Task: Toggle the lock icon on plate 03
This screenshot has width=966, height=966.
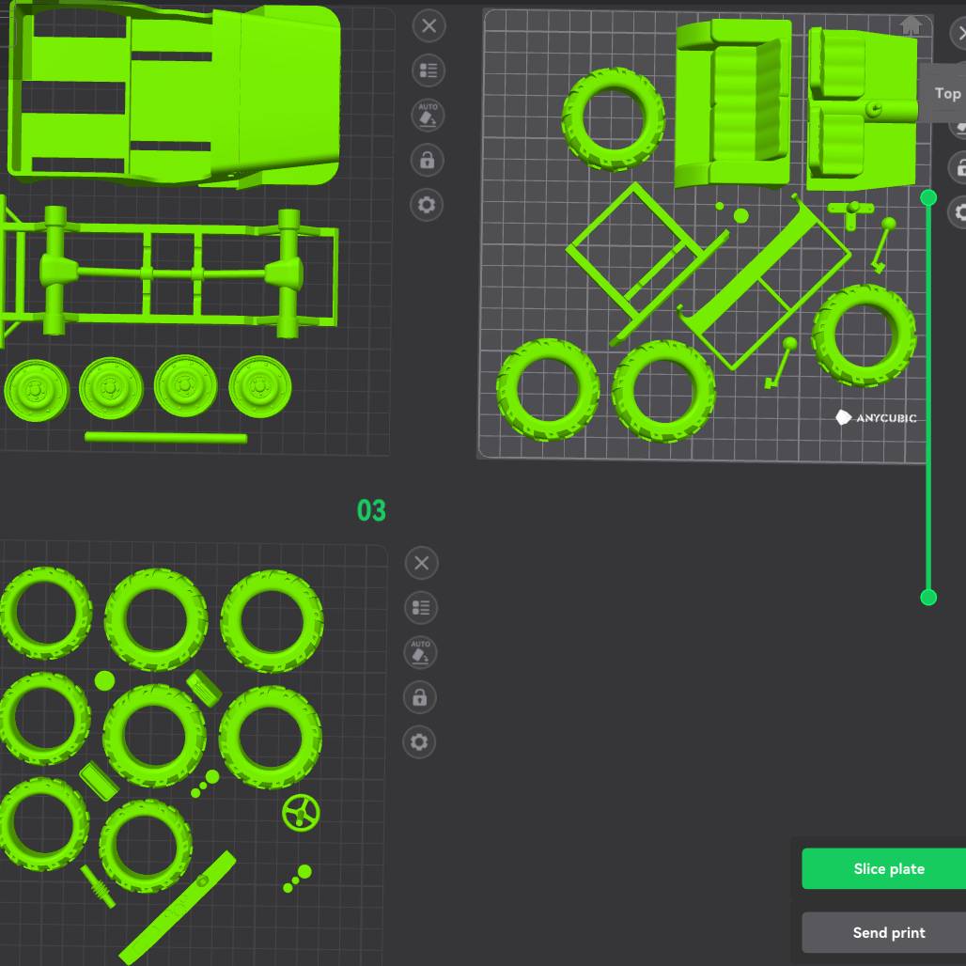Action: pos(419,697)
